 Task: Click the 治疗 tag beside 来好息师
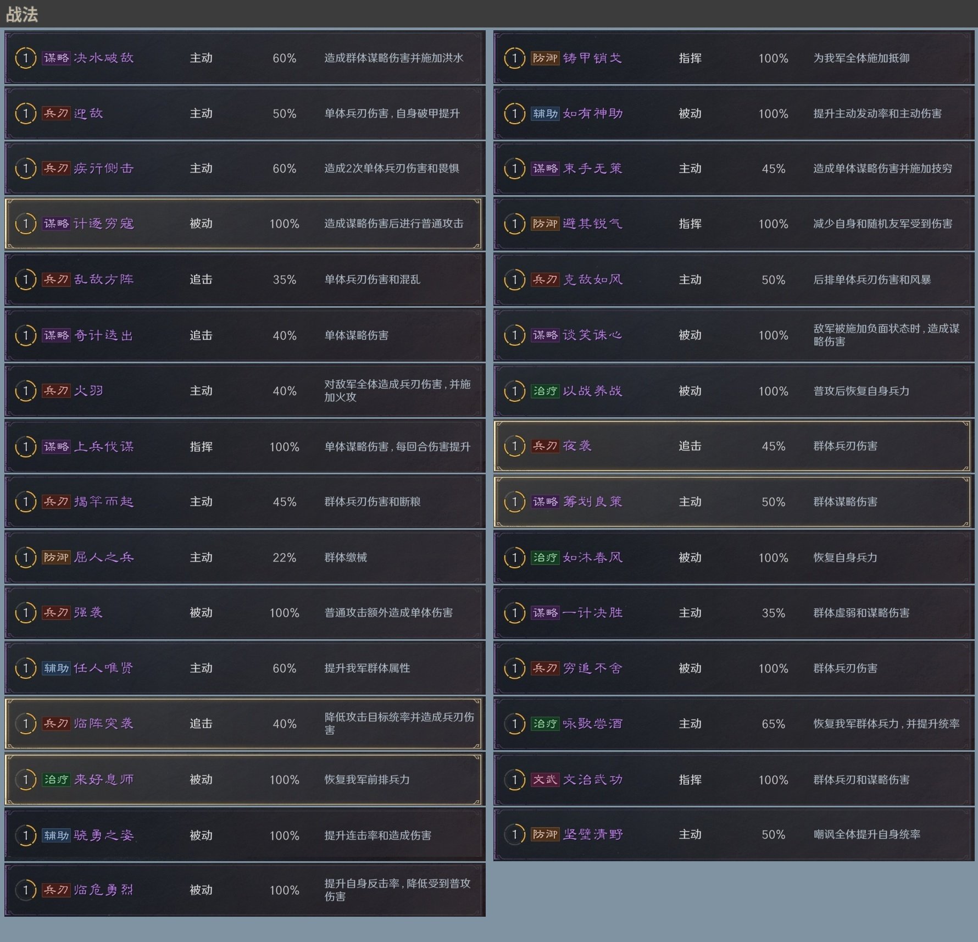click(56, 780)
